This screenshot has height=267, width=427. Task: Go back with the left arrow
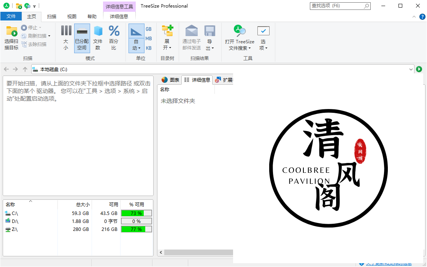(x=6, y=70)
